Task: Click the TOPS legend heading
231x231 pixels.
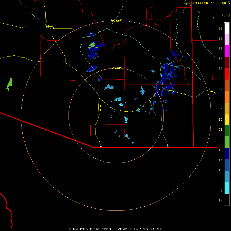Action: coord(226,15)
